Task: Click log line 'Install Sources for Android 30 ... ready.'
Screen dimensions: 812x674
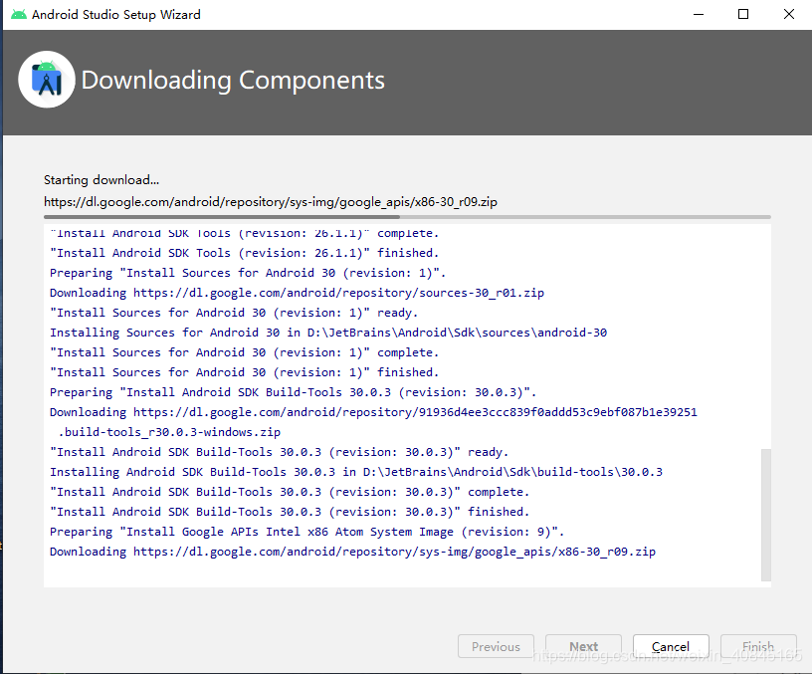Action: coord(234,313)
